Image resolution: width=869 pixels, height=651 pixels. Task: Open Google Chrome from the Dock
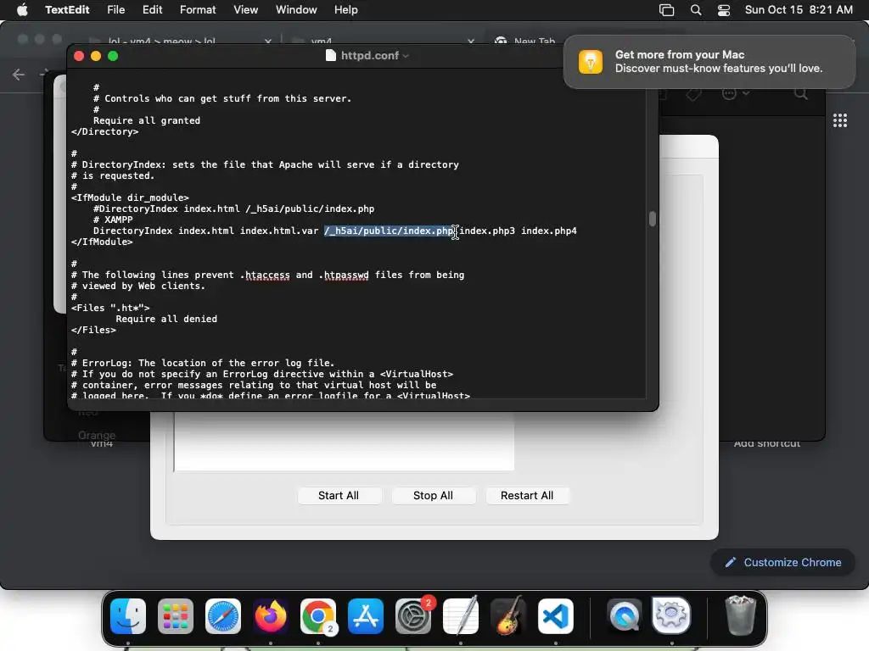(318, 615)
